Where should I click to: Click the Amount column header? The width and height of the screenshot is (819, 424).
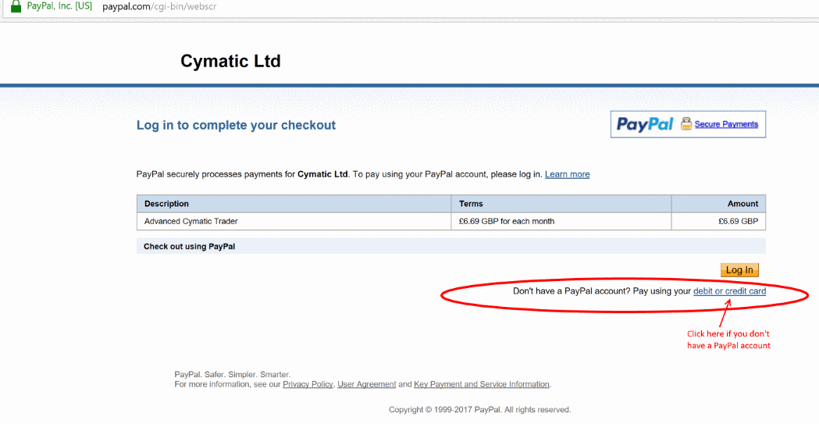click(719, 204)
